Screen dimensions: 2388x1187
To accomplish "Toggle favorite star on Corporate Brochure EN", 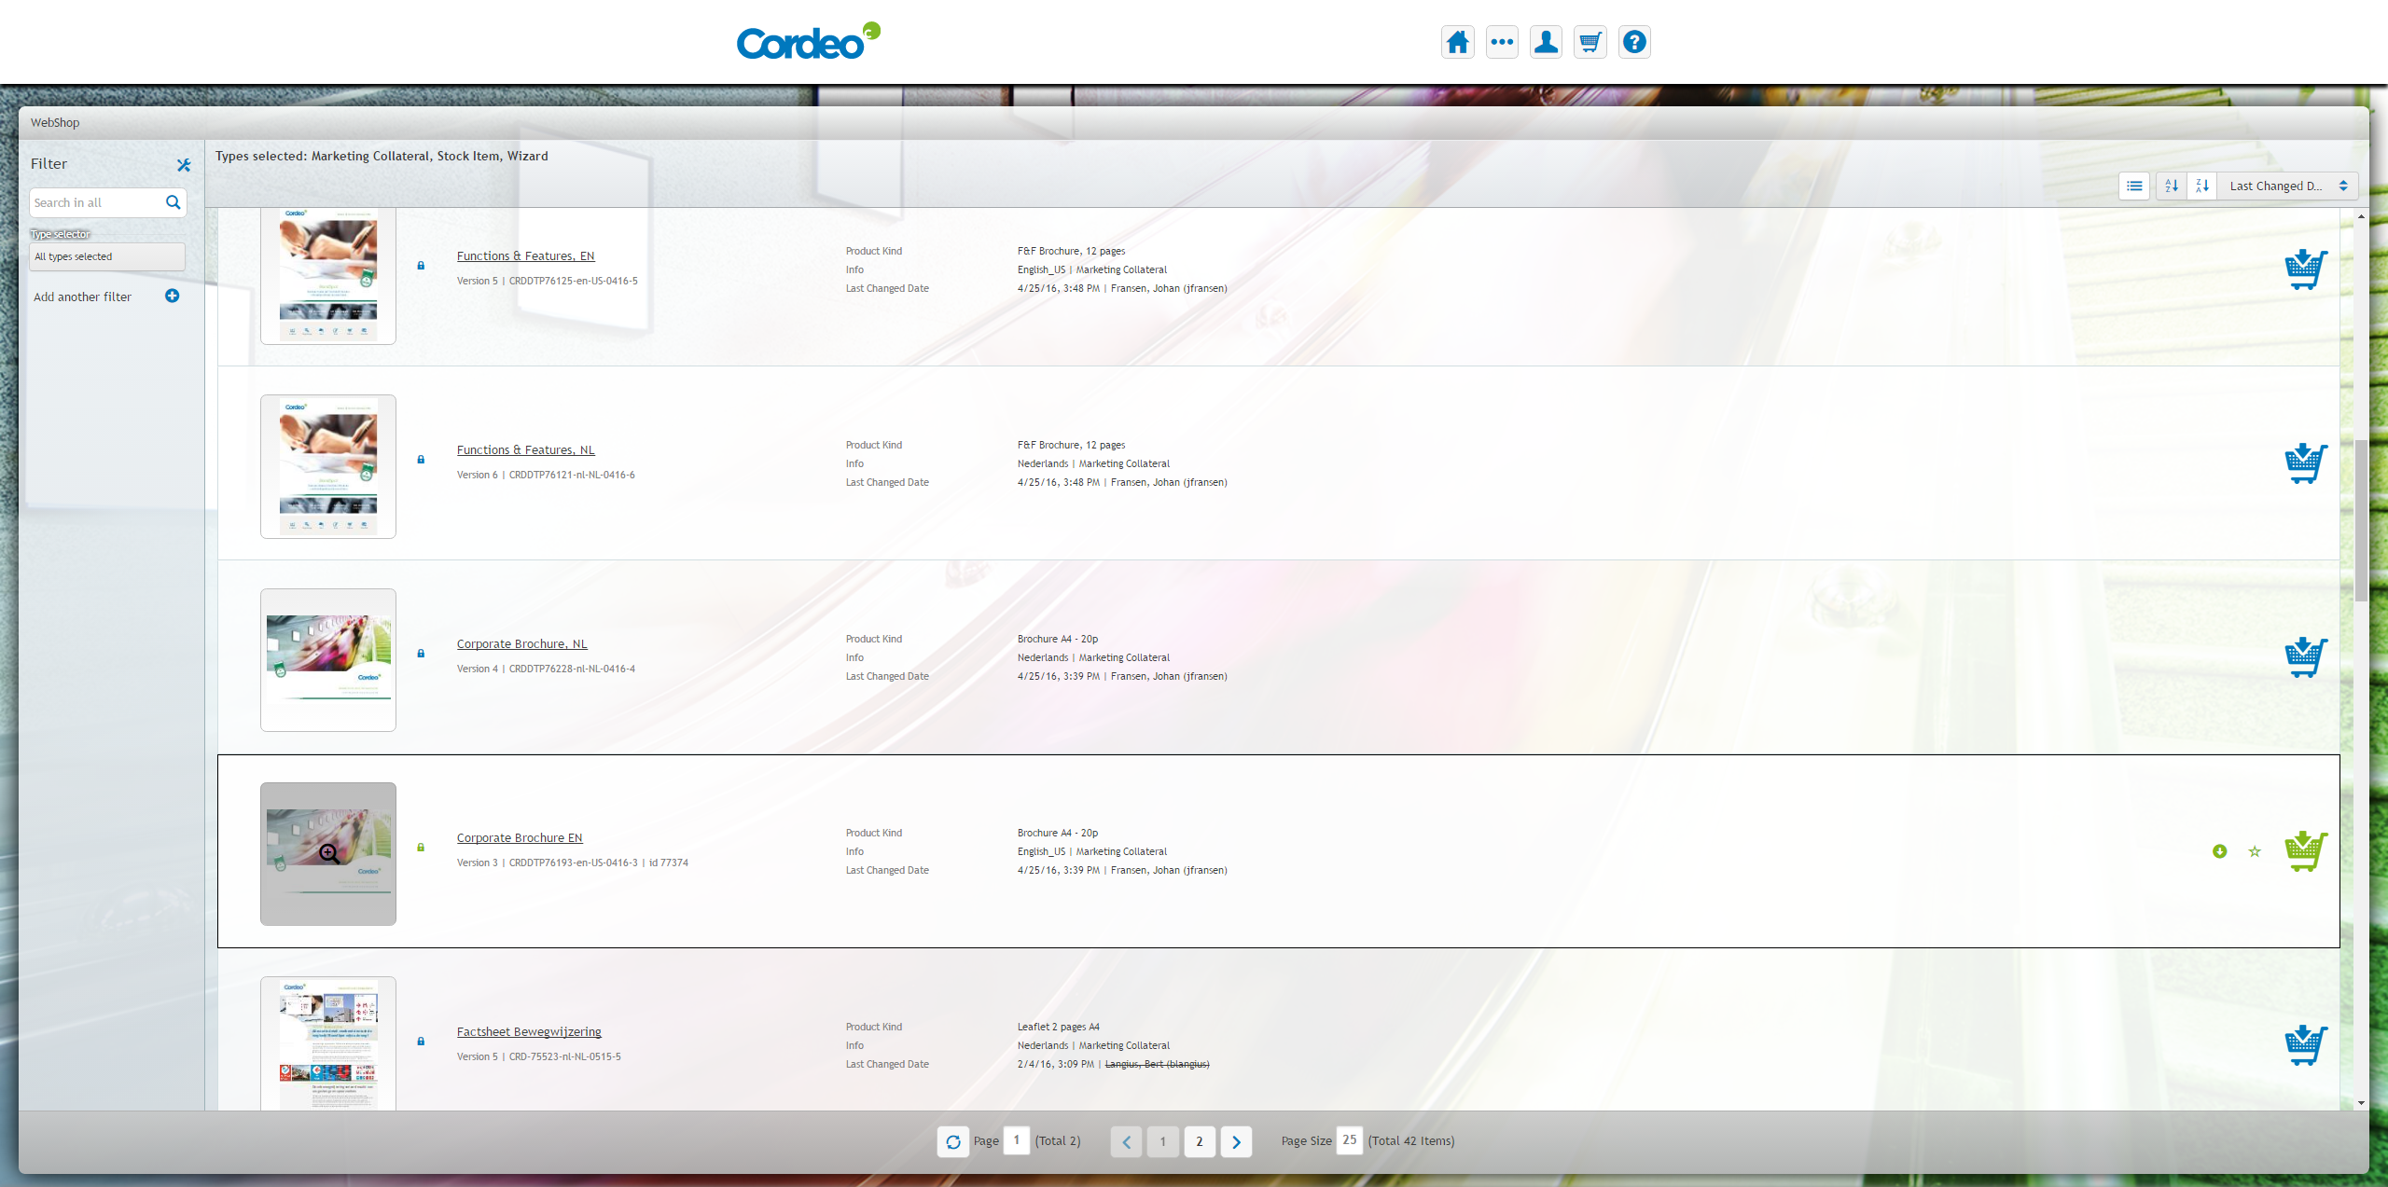I will coord(2255,851).
